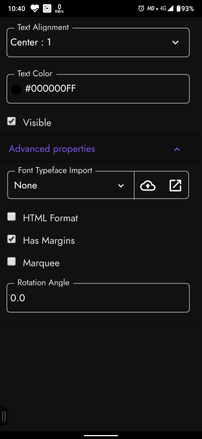Tap the alarm clock status icon
This screenshot has width=202, height=439.
141,8
